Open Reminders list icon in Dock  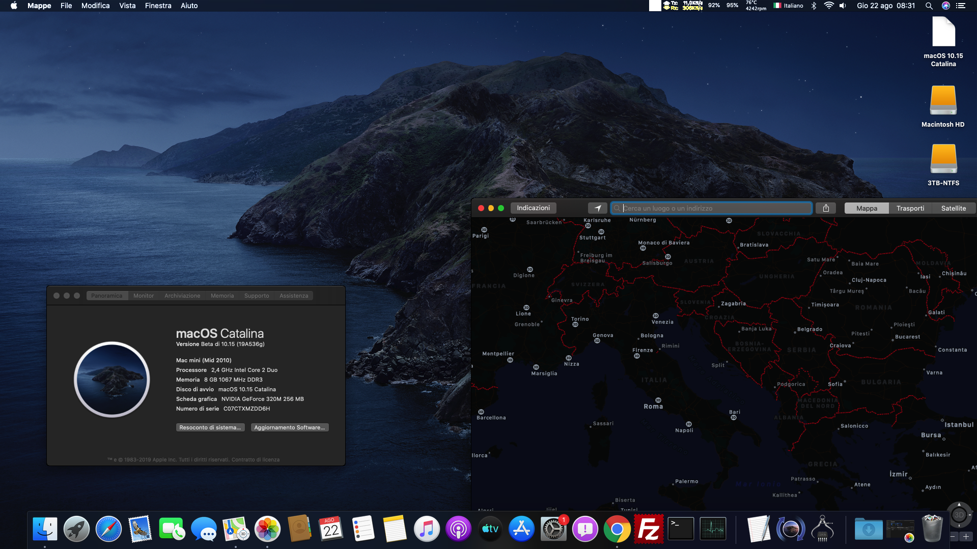coord(362,529)
